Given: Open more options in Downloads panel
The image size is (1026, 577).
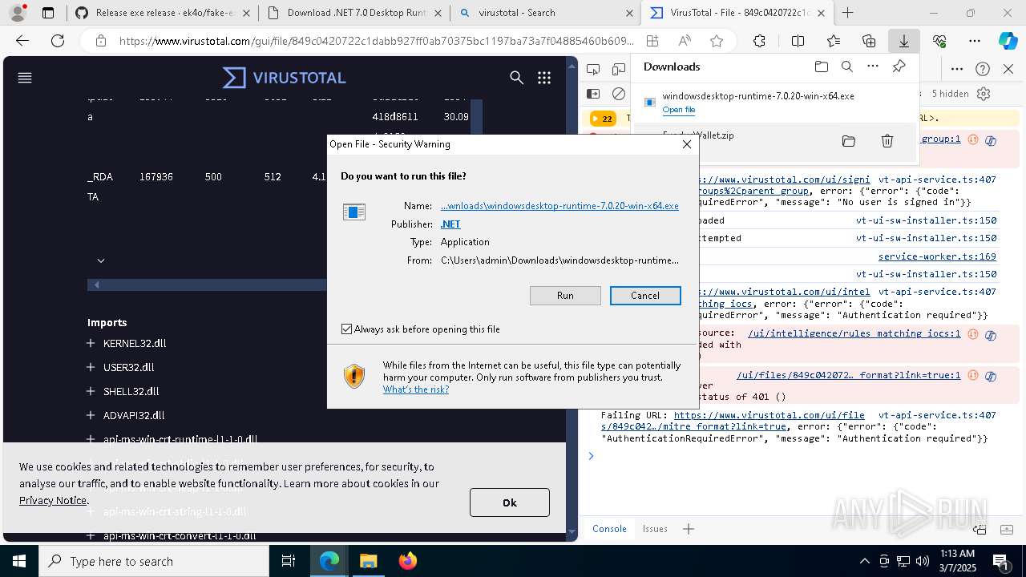Looking at the screenshot, I should pyautogui.click(x=873, y=67).
